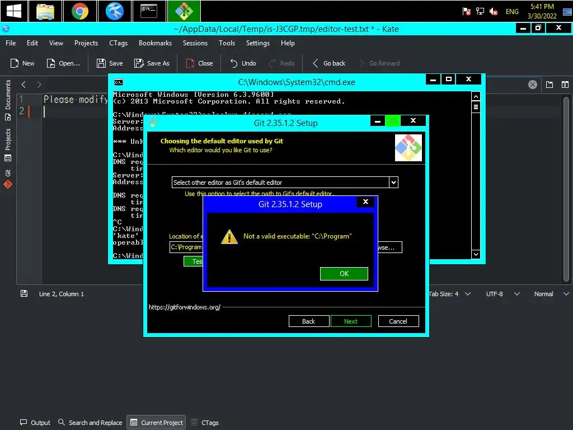Open the Output panel
573x430 pixels.
point(35,422)
